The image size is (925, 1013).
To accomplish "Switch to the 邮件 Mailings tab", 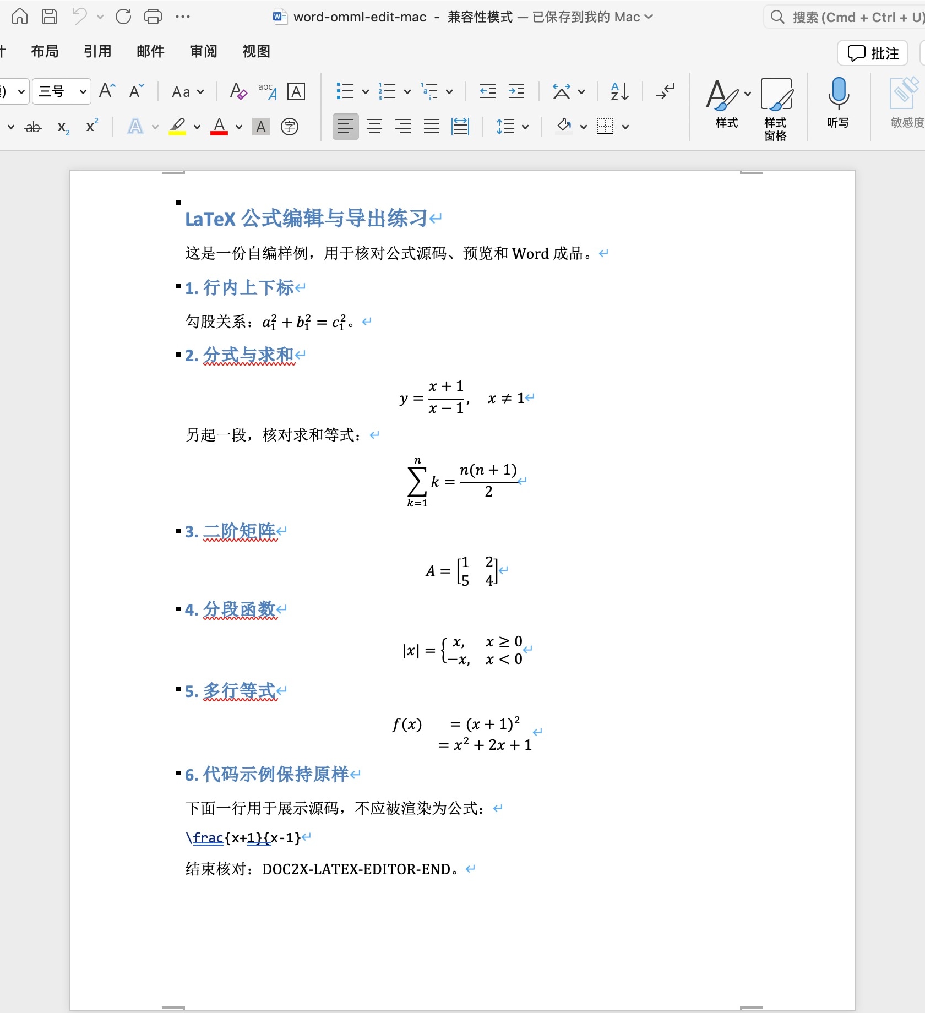I will [150, 51].
